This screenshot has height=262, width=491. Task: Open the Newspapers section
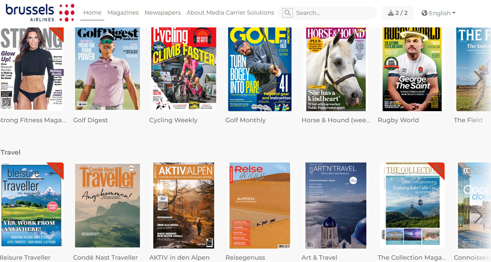click(162, 13)
